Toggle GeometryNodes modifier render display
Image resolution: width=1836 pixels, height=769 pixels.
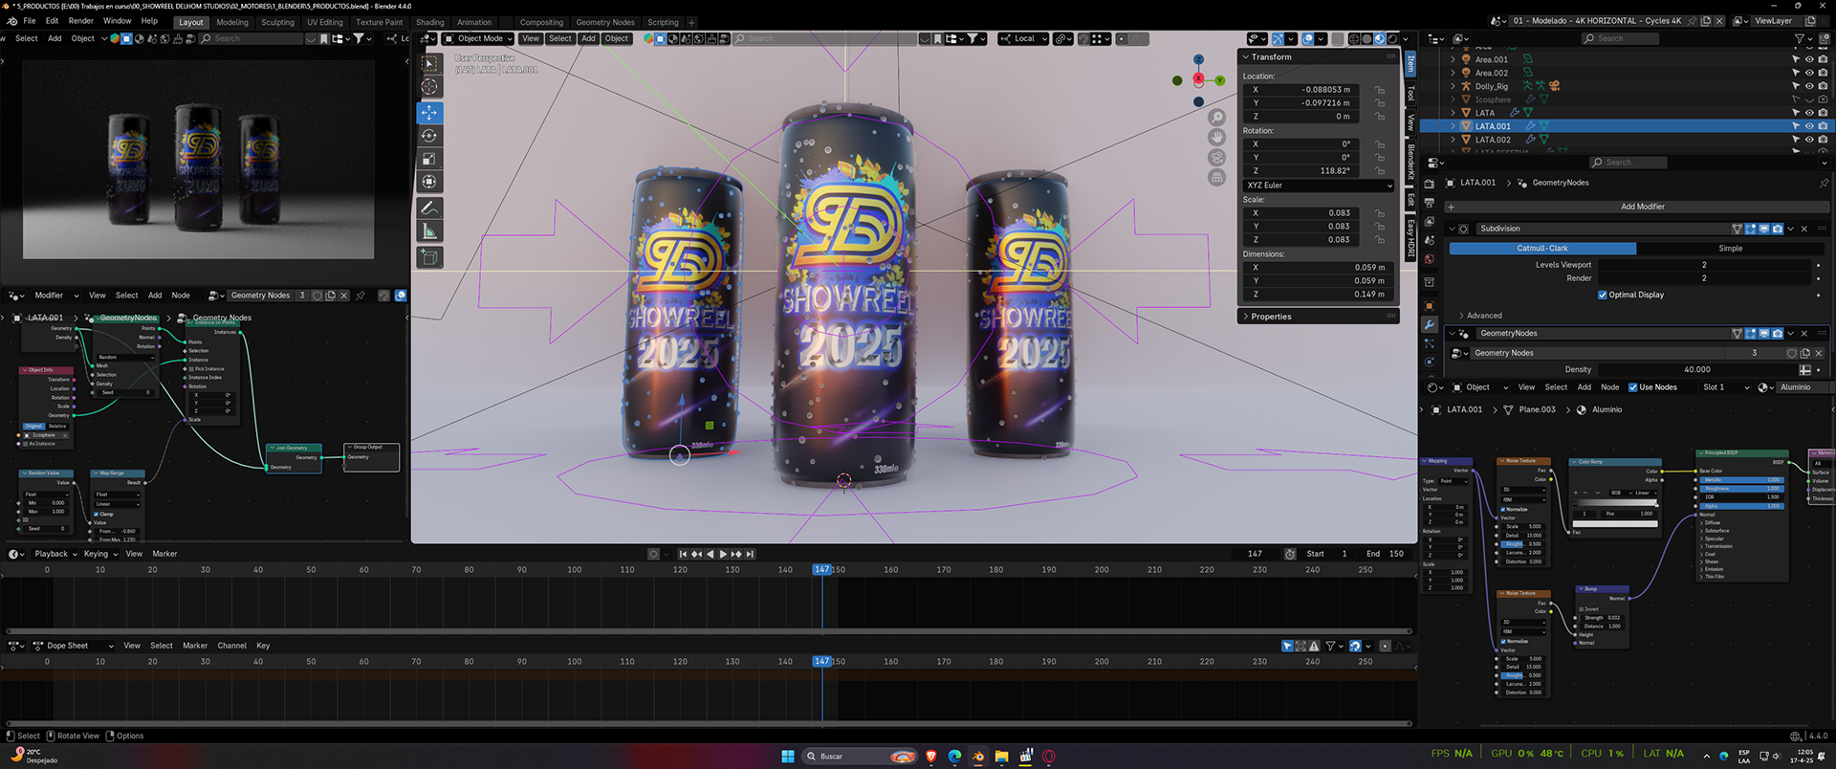(1778, 334)
